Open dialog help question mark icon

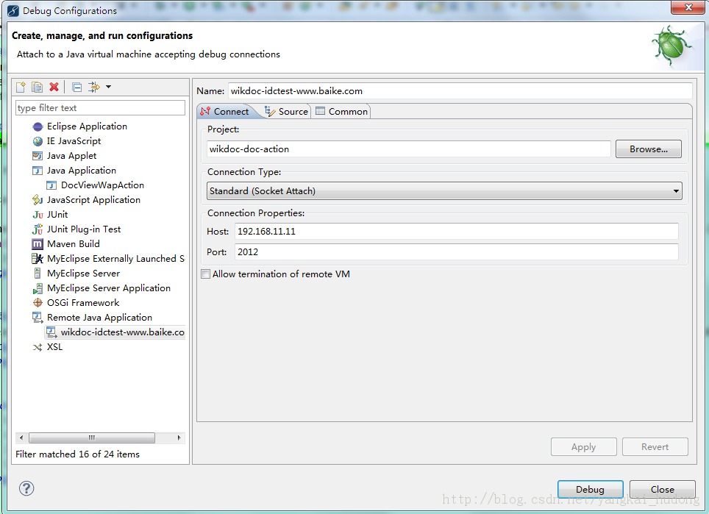(x=26, y=488)
